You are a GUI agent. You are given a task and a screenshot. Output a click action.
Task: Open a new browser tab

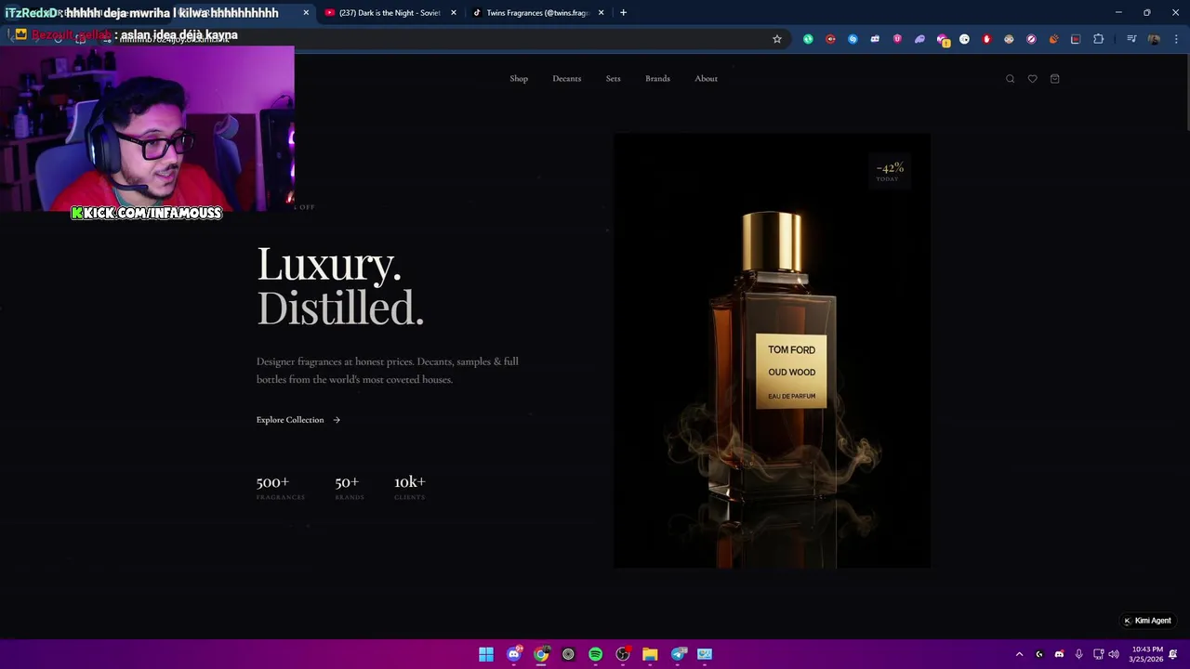623,13
